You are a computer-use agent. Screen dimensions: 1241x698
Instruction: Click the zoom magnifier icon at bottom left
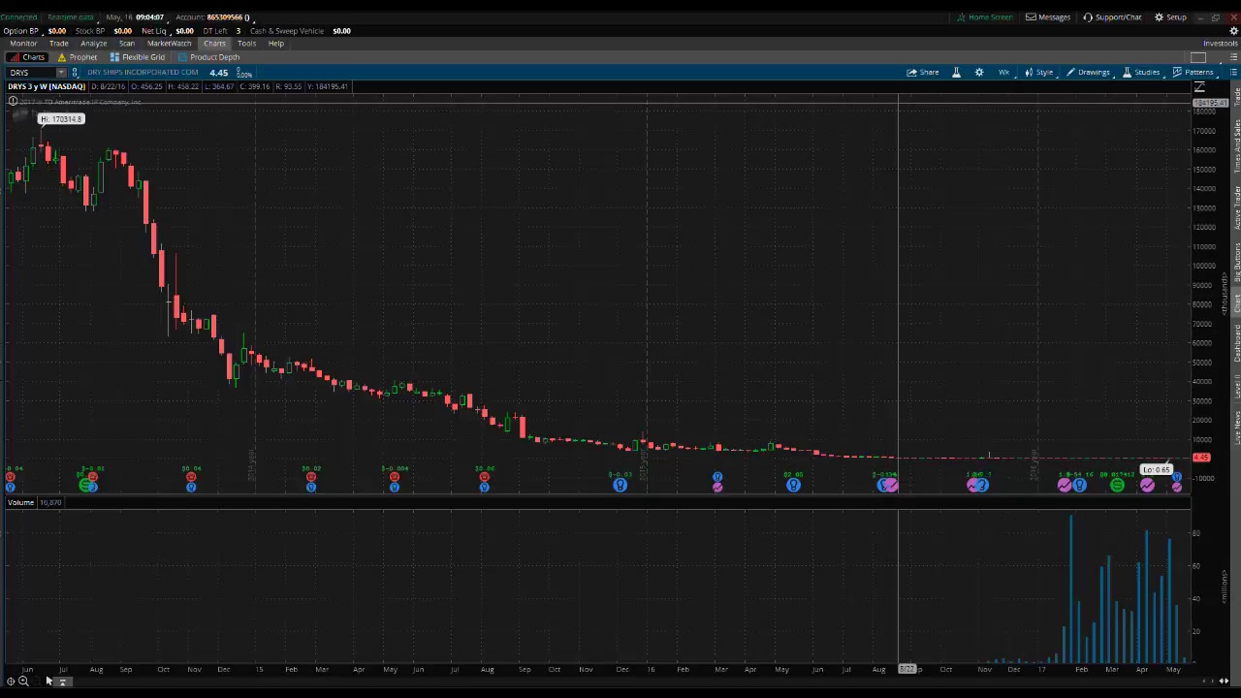click(23, 682)
